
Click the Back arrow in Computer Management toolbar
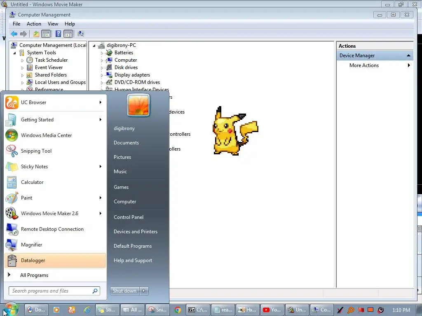pyautogui.click(x=14, y=34)
